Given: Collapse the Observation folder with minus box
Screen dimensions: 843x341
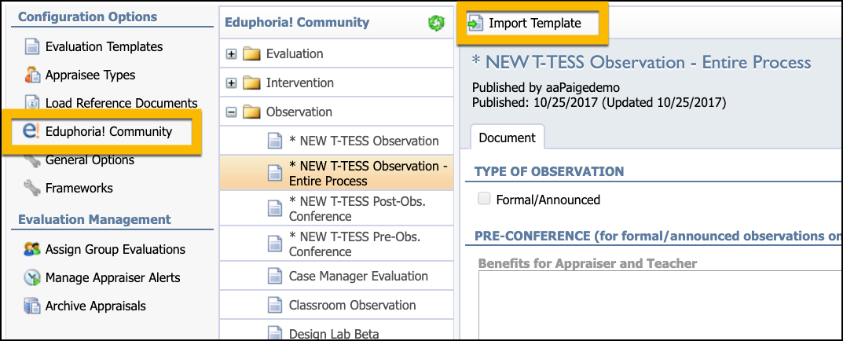Looking at the screenshot, I should click(231, 112).
